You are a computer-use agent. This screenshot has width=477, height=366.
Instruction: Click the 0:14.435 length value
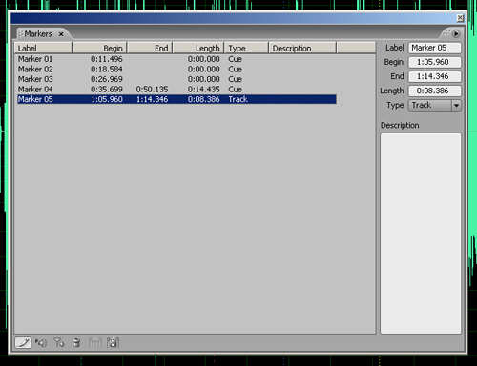203,89
